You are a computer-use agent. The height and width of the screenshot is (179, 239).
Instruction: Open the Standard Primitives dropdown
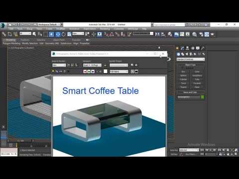190,59
